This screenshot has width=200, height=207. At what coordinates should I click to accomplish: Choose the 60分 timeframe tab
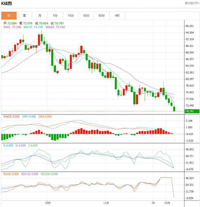tap(102, 16)
